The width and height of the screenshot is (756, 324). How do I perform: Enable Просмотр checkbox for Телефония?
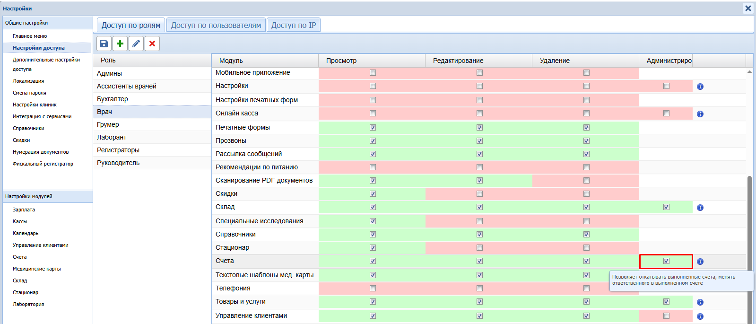pos(373,289)
